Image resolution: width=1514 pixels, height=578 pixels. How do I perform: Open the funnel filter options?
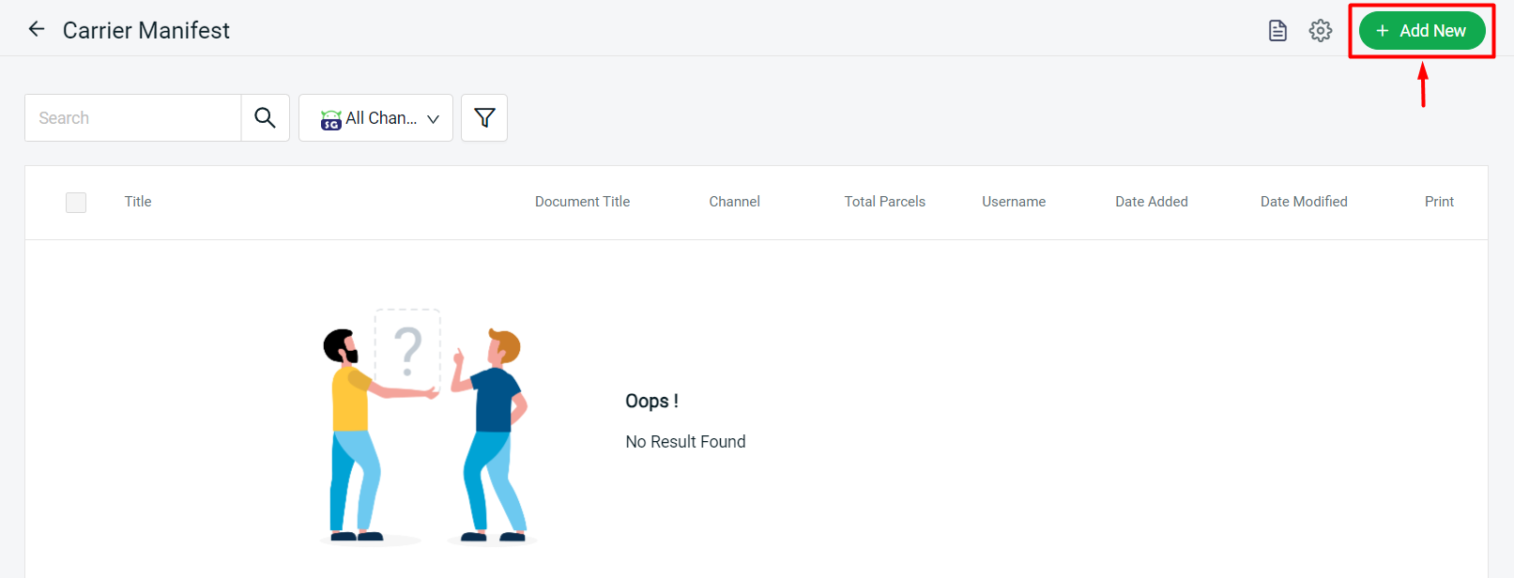484,118
